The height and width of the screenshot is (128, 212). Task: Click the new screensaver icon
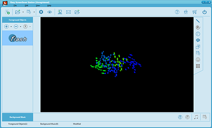click(x=8, y=12)
